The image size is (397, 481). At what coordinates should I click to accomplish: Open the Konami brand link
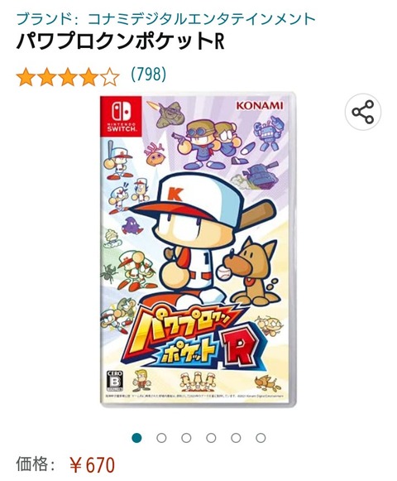point(166,19)
